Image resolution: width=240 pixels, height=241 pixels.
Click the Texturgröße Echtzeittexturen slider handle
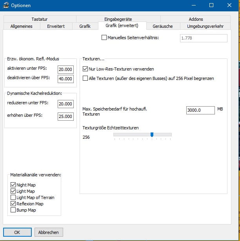(152, 135)
